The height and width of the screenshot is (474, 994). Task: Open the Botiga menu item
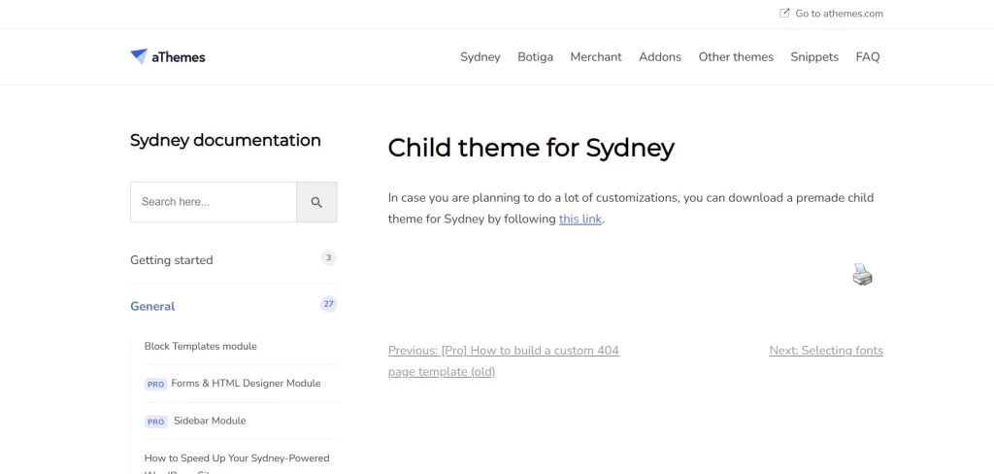pyautogui.click(x=535, y=57)
